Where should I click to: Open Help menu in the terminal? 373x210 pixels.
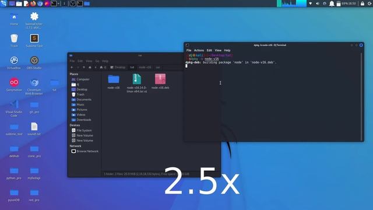(227, 51)
